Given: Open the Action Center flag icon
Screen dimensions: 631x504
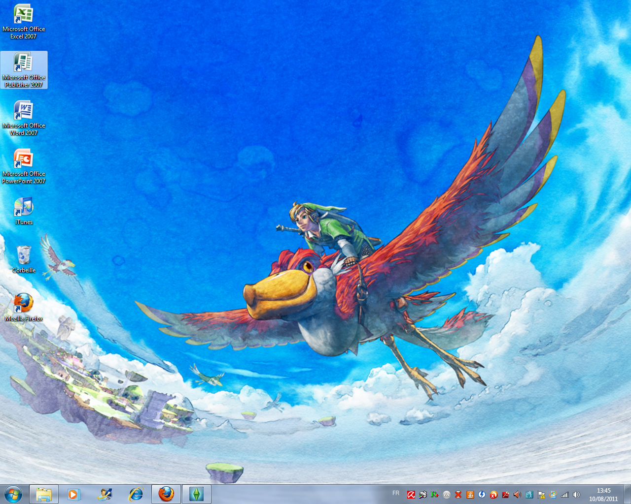Looking at the screenshot, I should click(x=541, y=495).
